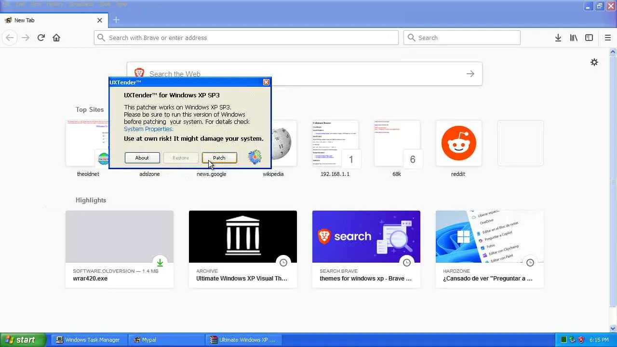Click the UXTender flower logo icon
Screen dimensions: 617x347
(255, 157)
